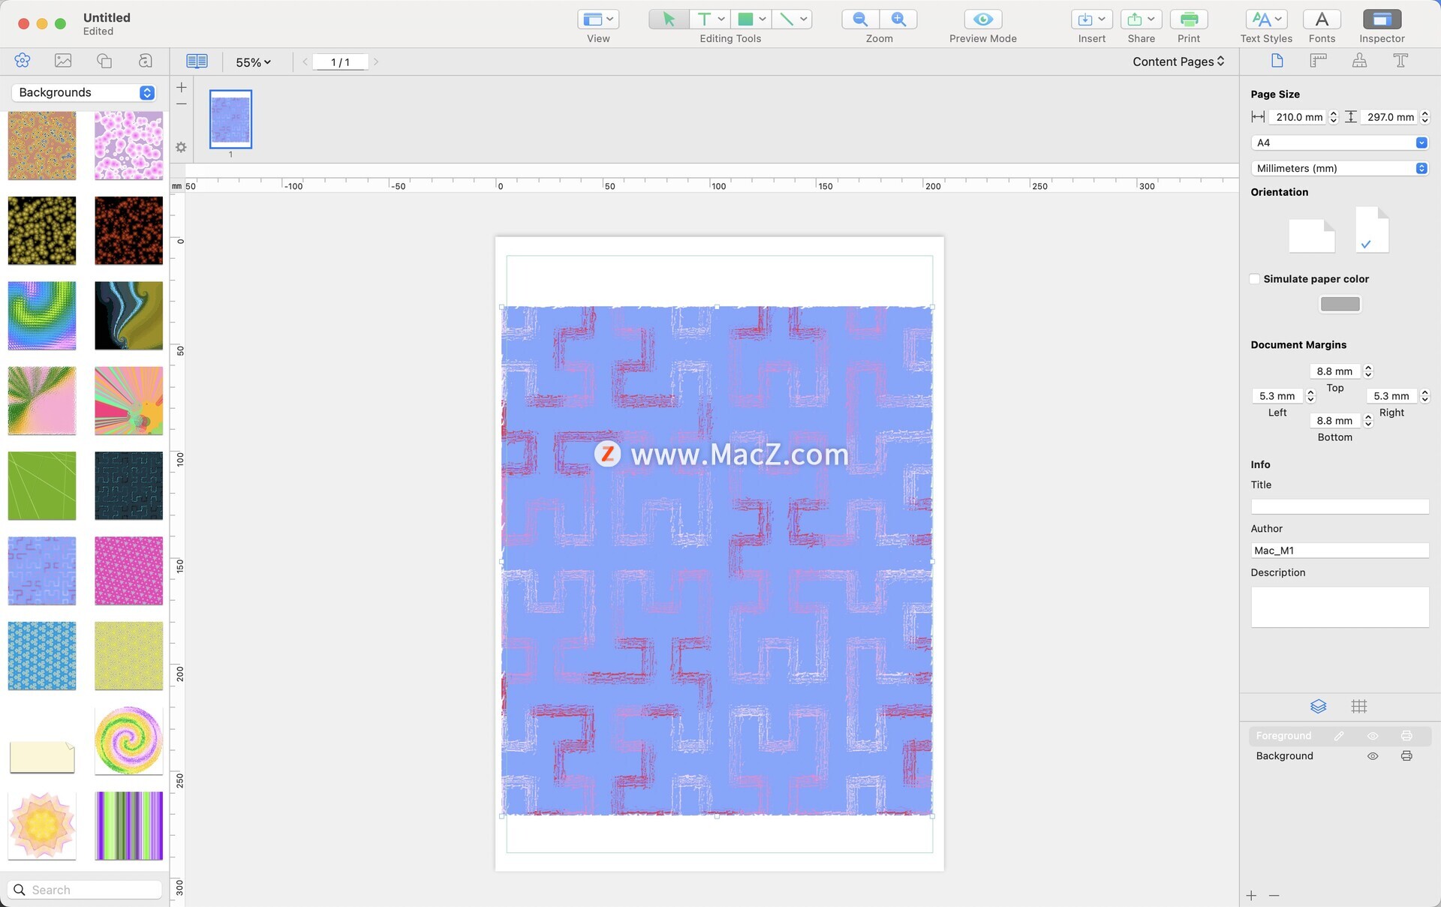This screenshot has width=1441, height=907.
Task: Toggle Foreground layer edit pencil
Action: point(1339,736)
